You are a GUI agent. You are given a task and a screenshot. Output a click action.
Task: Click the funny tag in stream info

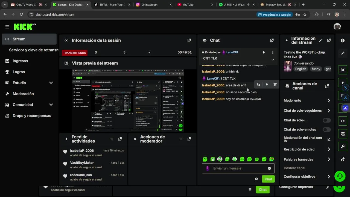(x=316, y=69)
